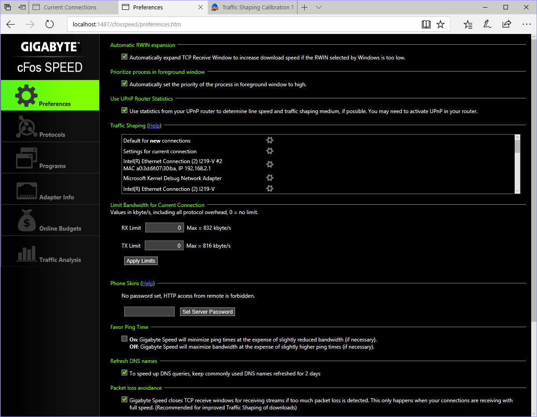537x417 pixels.
Task: Select 'Settings for current connection' row text
Action: (x=160, y=152)
